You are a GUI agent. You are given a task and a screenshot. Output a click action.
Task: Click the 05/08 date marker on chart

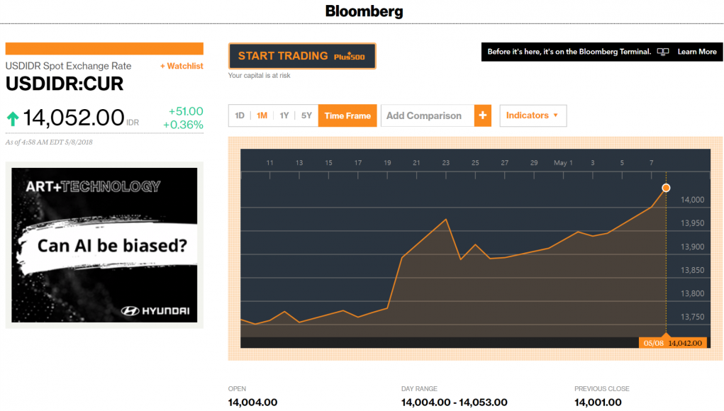click(x=652, y=343)
